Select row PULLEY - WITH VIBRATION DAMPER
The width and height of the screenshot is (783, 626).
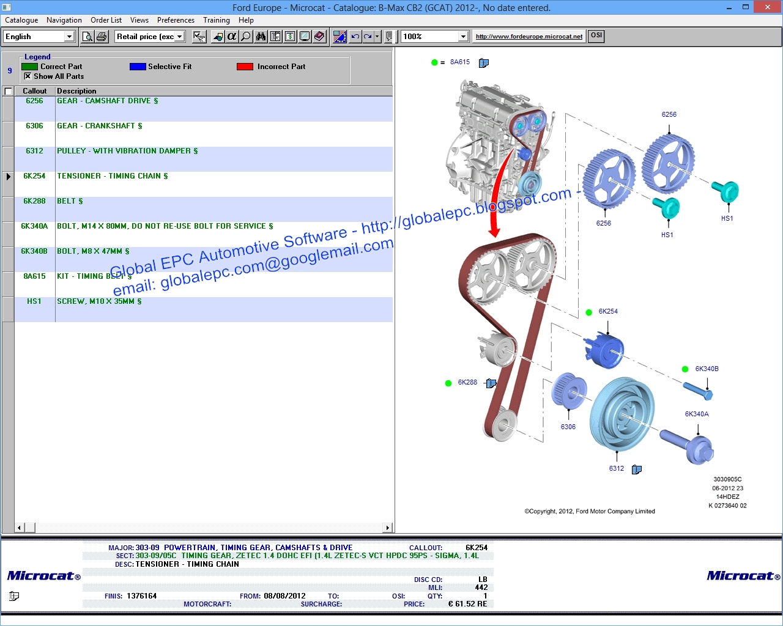point(204,159)
